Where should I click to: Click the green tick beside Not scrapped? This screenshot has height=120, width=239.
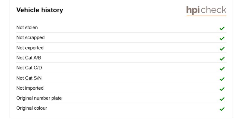(222, 39)
